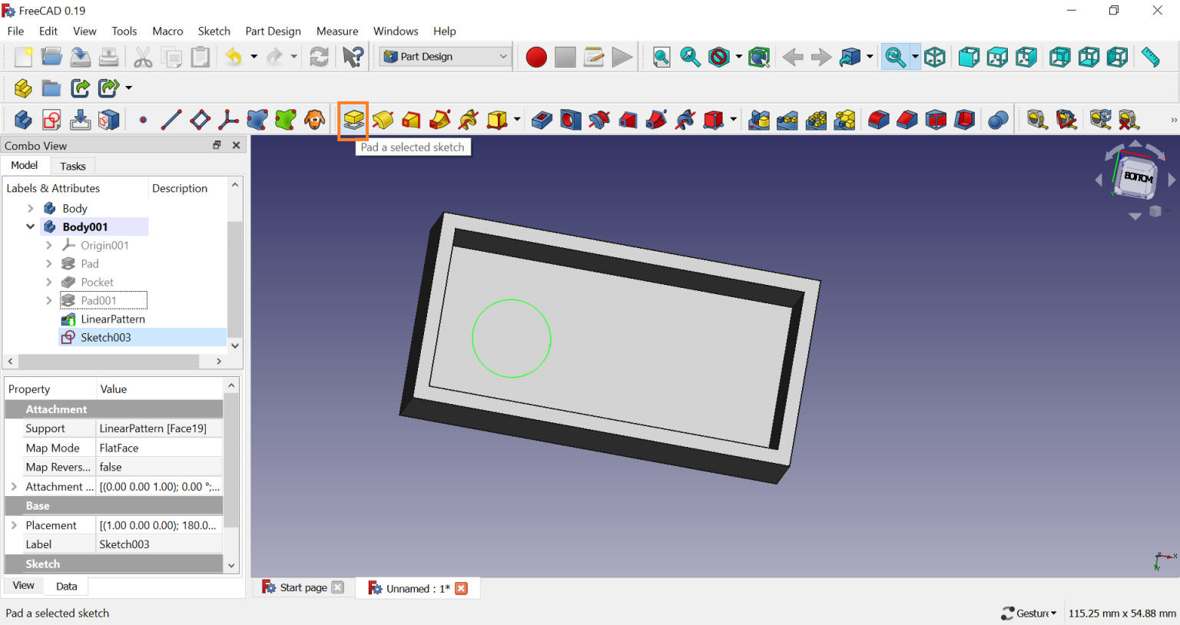This screenshot has height=625, width=1180.
Task: Select LinearPattern in the model tree
Action: click(113, 319)
